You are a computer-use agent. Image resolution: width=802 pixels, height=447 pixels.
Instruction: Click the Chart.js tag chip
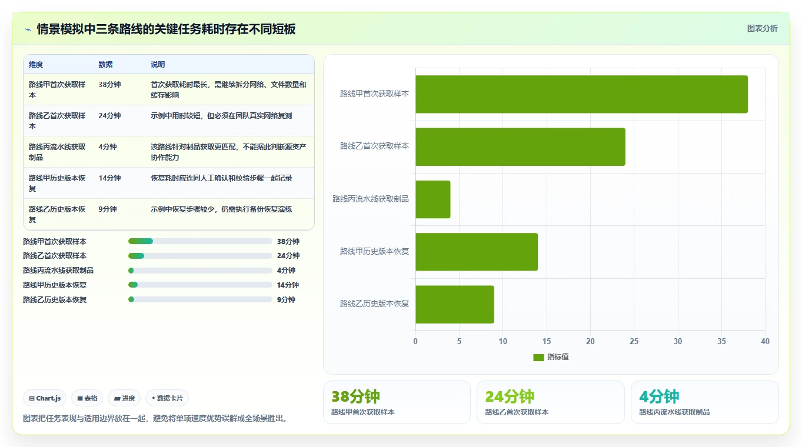click(x=45, y=398)
